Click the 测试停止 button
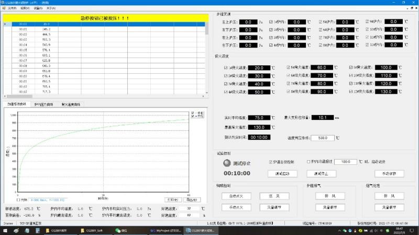The height and width of the screenshot is (235, 419). click(x=321, y=174)
